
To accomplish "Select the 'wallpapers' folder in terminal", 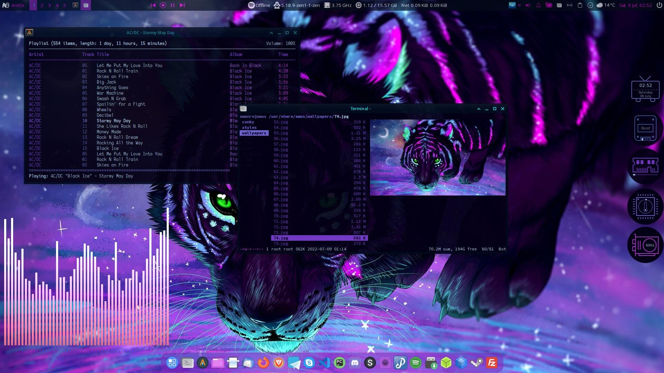I will (254, 133).
